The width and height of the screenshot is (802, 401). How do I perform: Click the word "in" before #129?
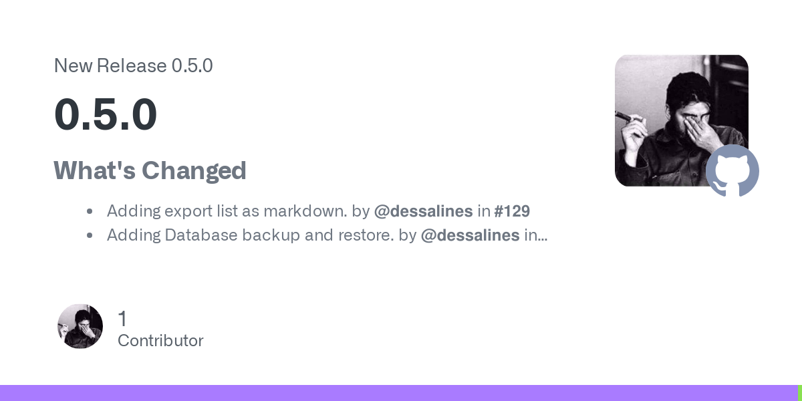[483, 211]
